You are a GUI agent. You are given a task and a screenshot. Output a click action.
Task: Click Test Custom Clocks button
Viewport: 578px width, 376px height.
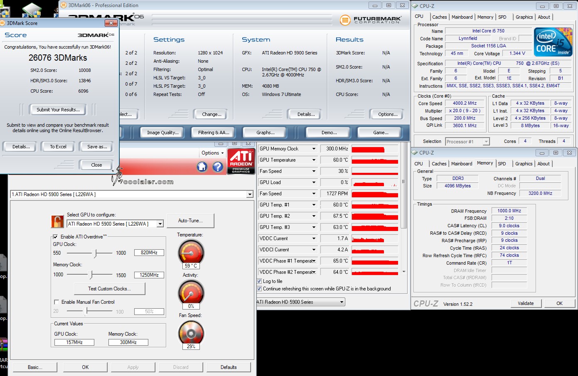(110, 289)
